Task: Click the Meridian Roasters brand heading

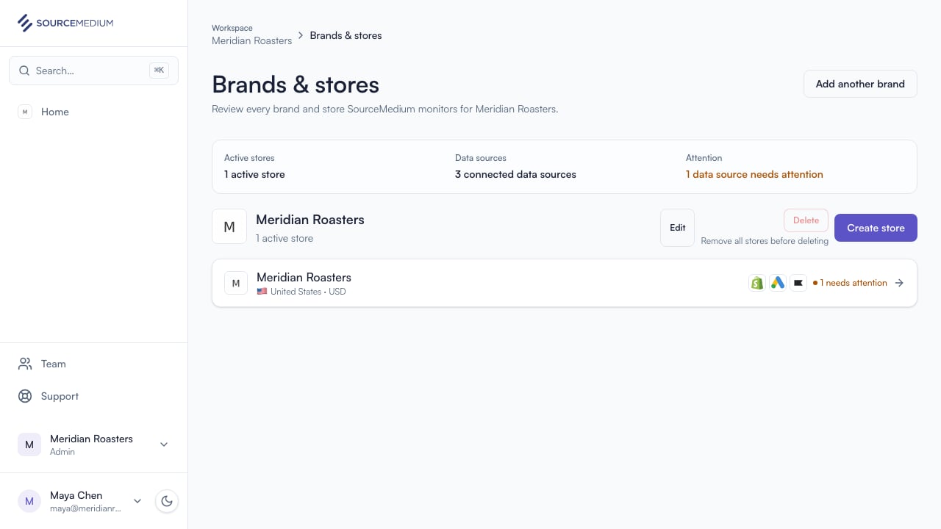Action: point(310,220)
